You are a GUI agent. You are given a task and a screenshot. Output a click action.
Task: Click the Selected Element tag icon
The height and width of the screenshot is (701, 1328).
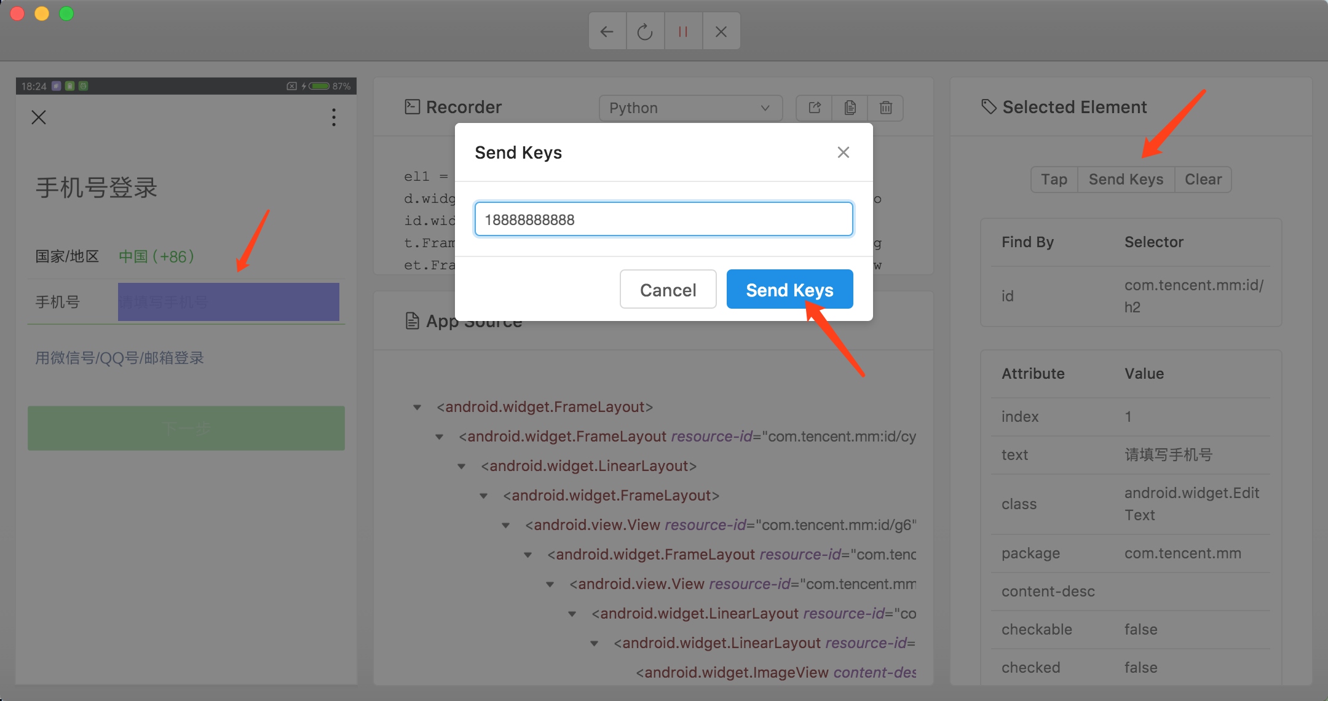pyautogui.click(x=989, y=106)
